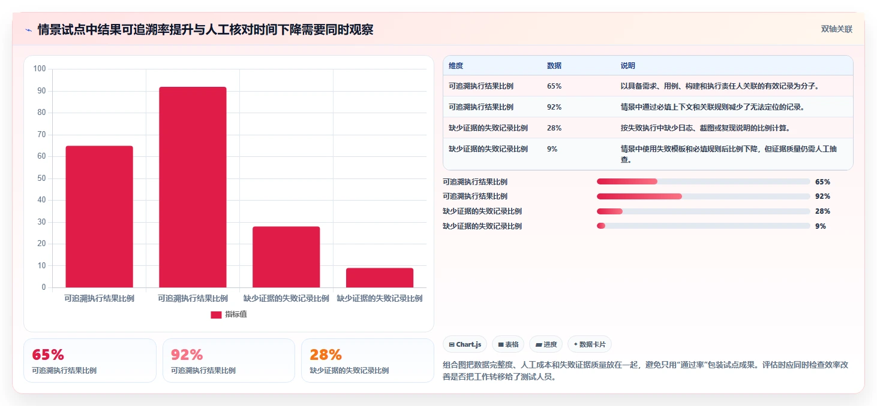Screen dimensions: 877x406
Task: Click footer note starting 组合图把数据完整度
Action: tap(645, 371)
